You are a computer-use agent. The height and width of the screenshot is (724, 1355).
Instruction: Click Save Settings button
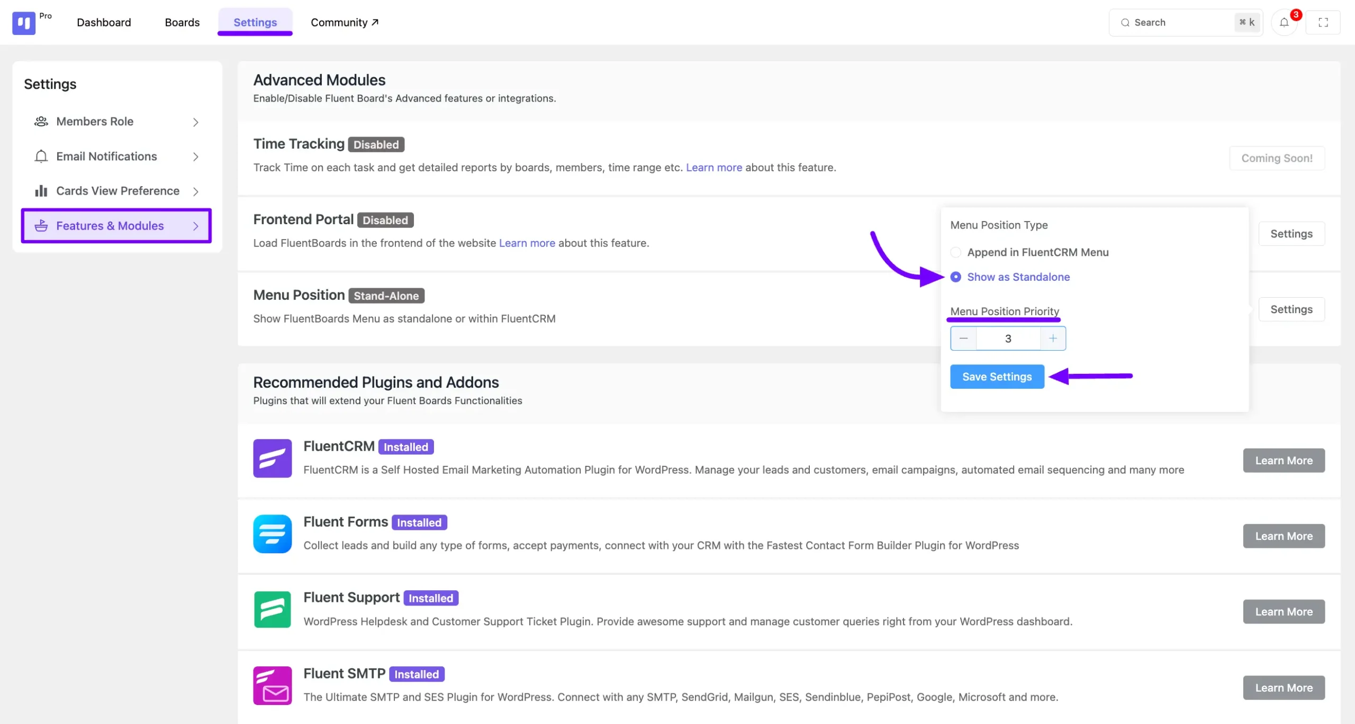tap(997, 377)
